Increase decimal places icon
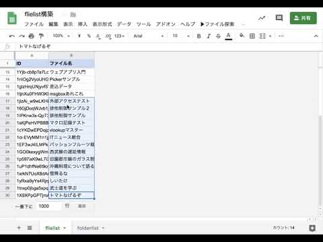Viewport: 323px width, 242px height. (x=108, y=36)
